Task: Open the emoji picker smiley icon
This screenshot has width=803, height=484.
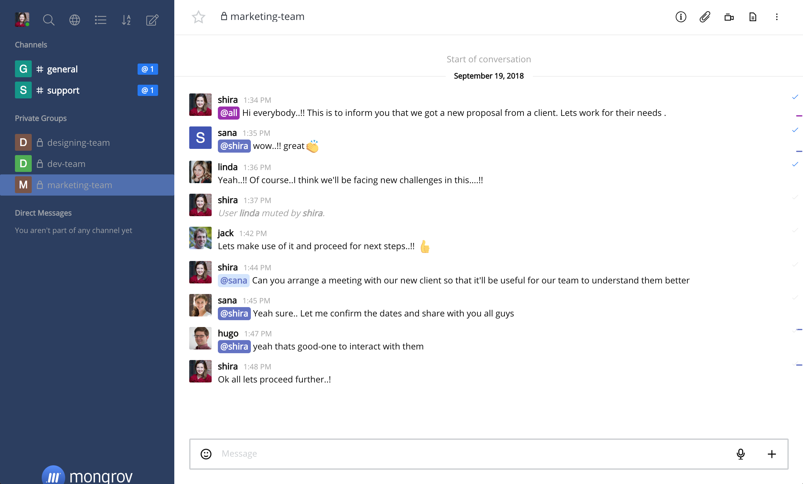Action: 206,454
